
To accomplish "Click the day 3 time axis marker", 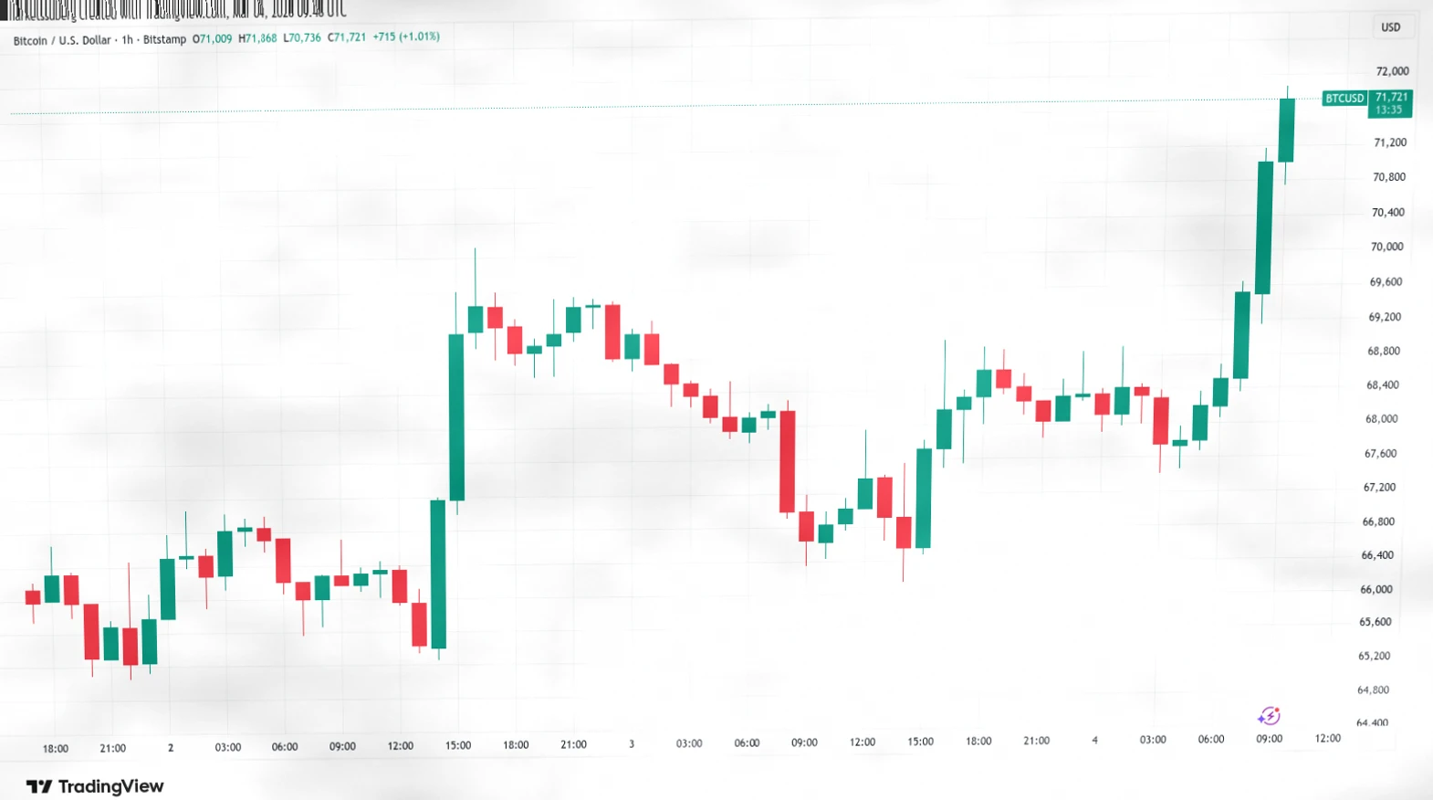I will click(x=632, y=744).
